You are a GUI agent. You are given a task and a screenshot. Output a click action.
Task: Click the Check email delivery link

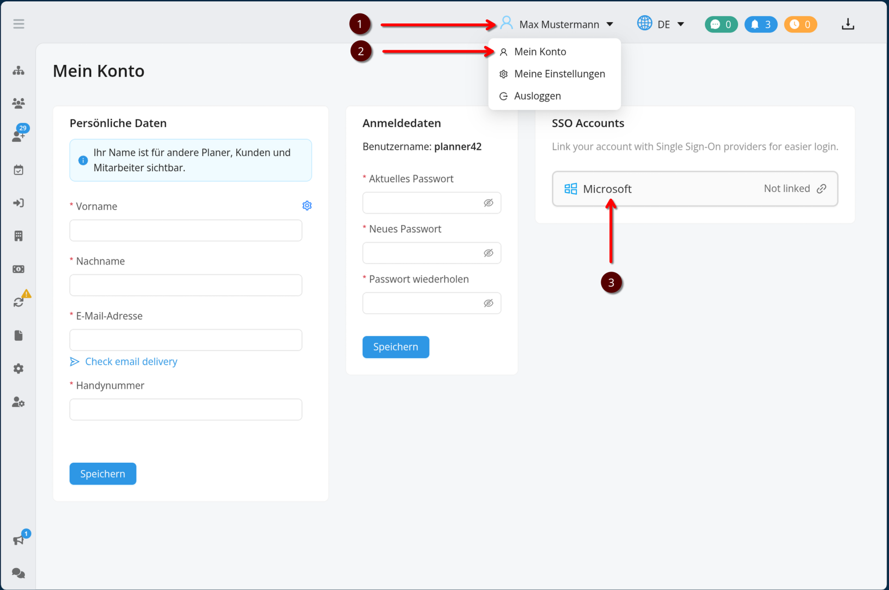pyautogui.click(x=131, y=362)
